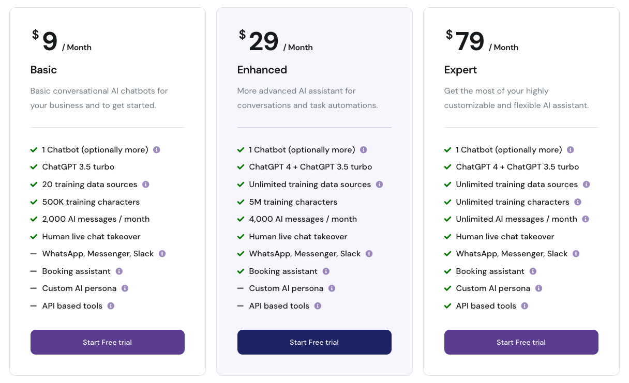Click info icon next to Basic Booking assistant
The height and width of the screenshot is (383, 629).
[119, 271]
